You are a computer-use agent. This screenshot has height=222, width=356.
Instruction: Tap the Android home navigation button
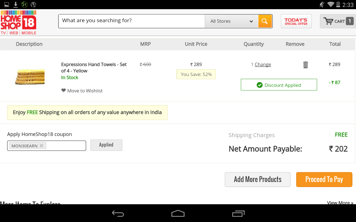click(178, 213)
